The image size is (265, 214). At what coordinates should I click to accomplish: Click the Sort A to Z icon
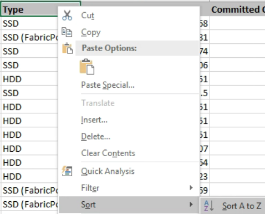[x=209, y=206]
